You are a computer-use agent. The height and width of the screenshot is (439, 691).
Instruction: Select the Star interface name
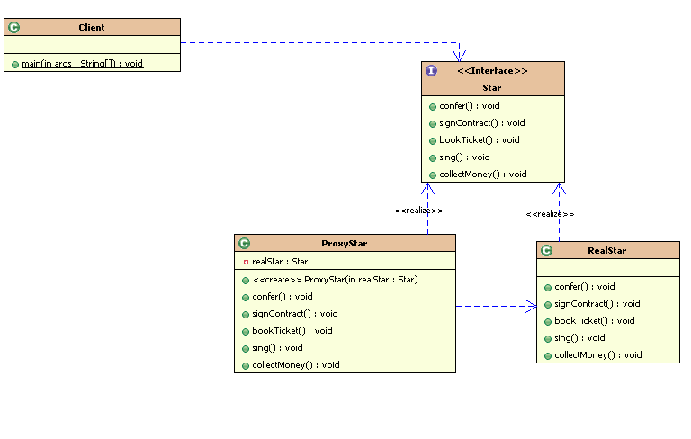pyautogui.click(x=492, y=88)
